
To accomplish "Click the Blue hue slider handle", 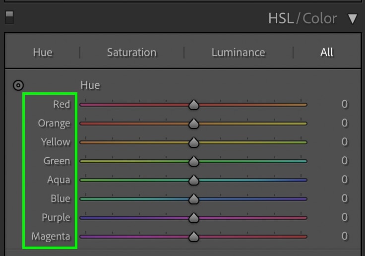I will [194, 199].
